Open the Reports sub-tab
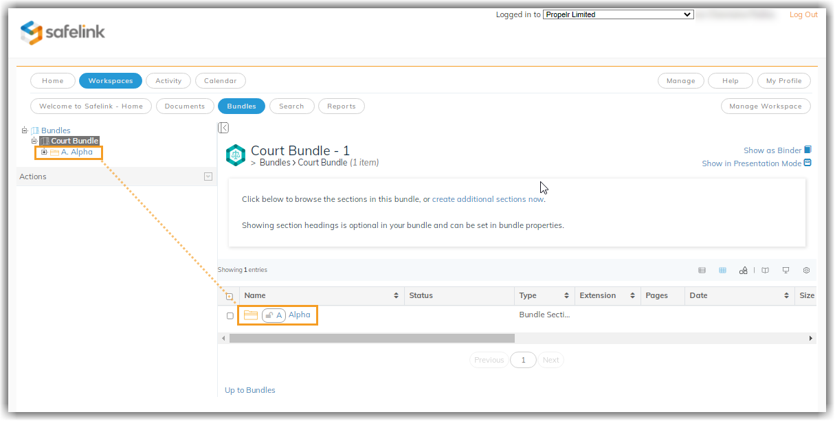This screenshot has width=835, height=421. (342, 106)
